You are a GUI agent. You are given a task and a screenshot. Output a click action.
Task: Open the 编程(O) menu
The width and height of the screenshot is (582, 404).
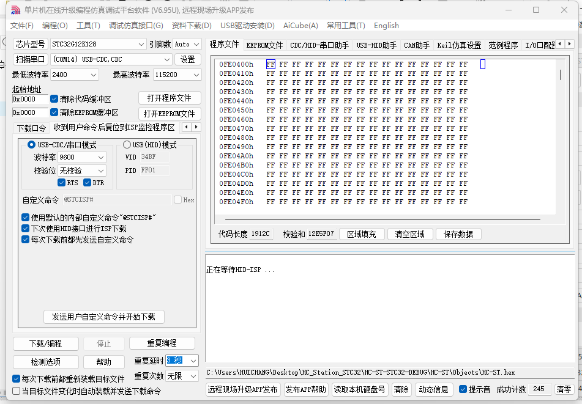[x=55, y=26]
